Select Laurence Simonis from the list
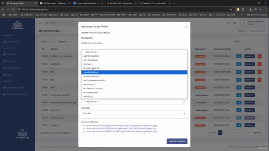 [134, 76]
